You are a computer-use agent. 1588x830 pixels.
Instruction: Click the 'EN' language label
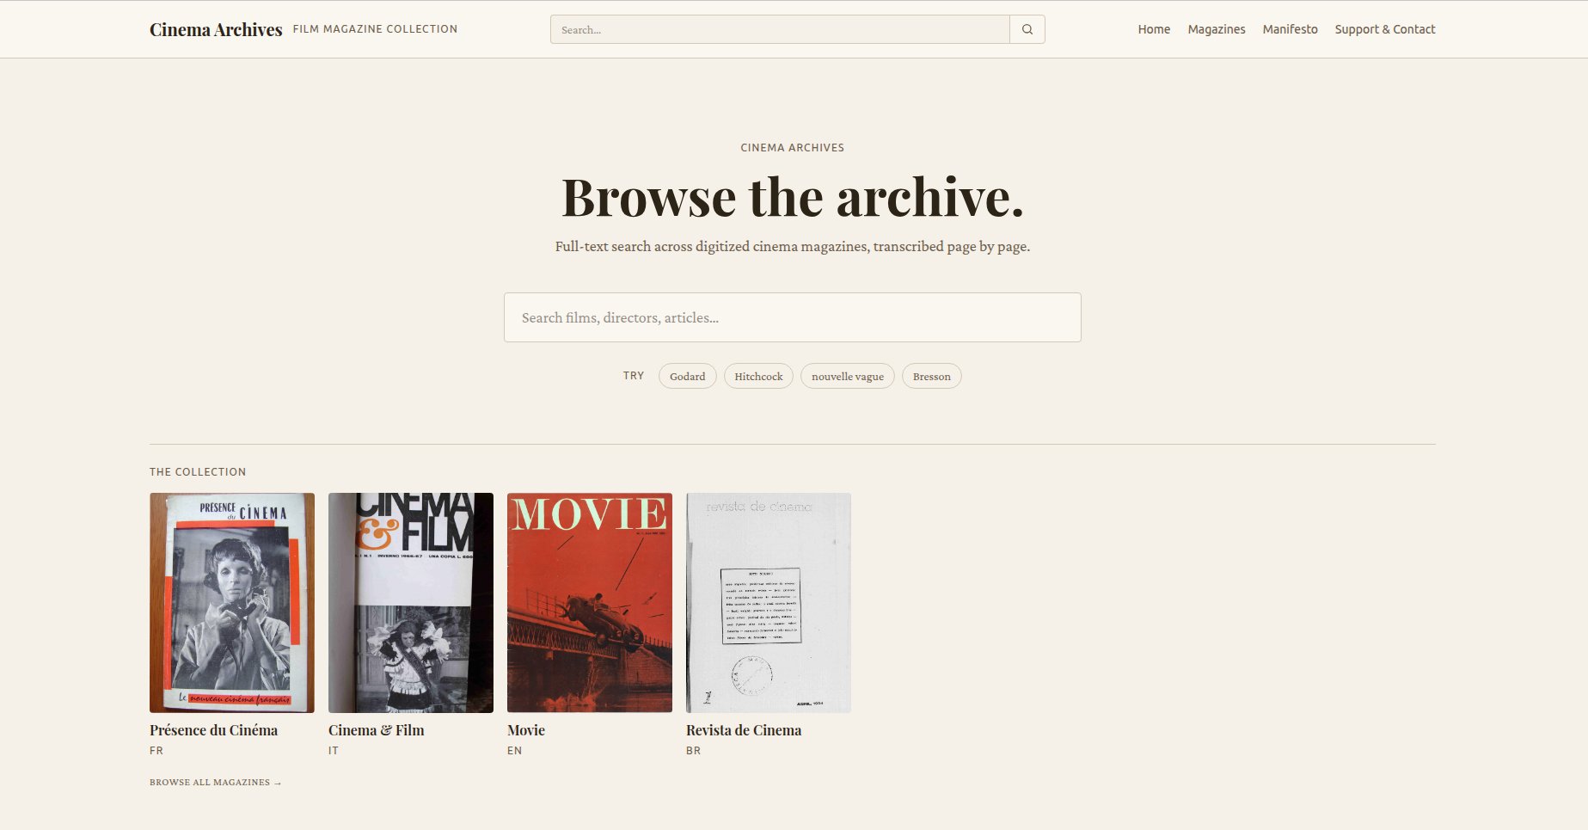[x=514, y=751]
